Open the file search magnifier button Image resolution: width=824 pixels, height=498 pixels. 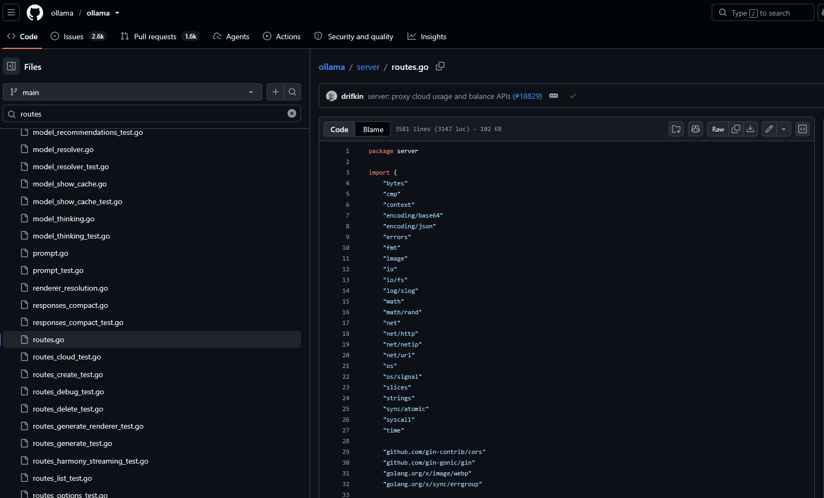pyautogui.click(x=292, y=92)
